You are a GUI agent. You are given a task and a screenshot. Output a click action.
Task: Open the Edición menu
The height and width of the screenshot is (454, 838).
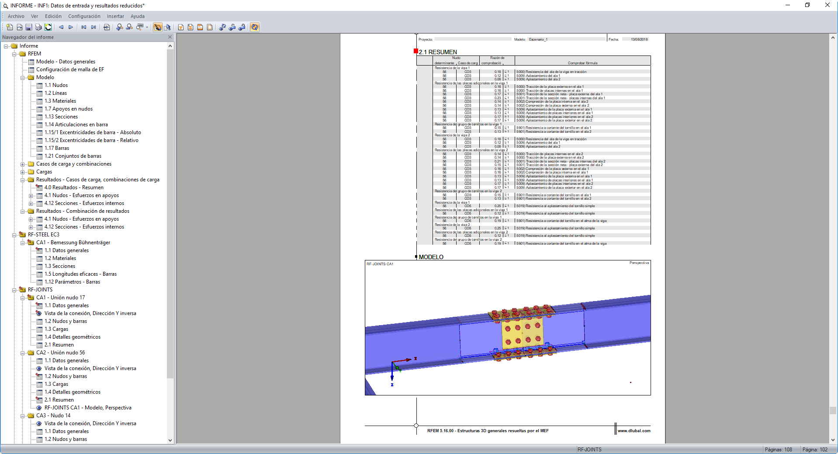(x=53, y=16)
